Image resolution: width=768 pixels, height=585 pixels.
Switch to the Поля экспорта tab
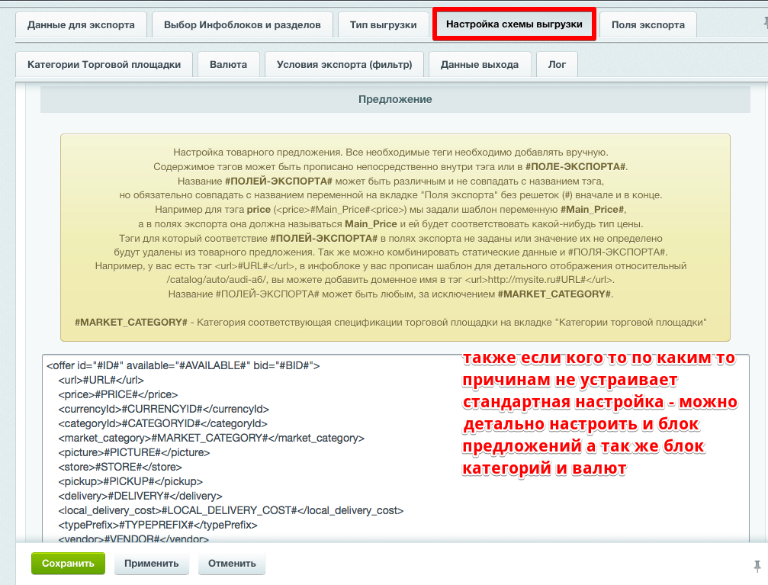(647, 24)
